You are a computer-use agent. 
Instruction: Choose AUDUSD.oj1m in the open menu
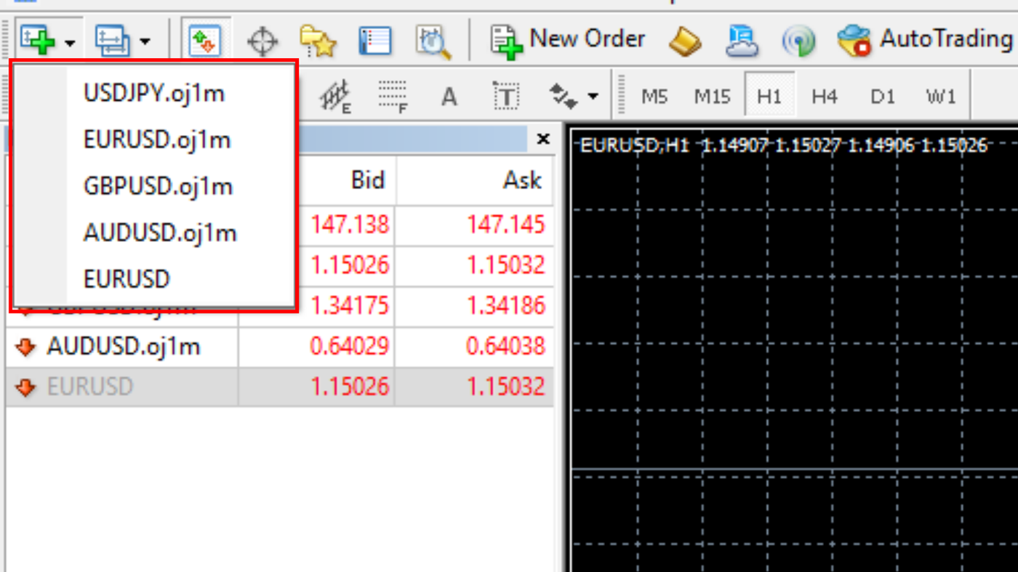pos(160,232)
